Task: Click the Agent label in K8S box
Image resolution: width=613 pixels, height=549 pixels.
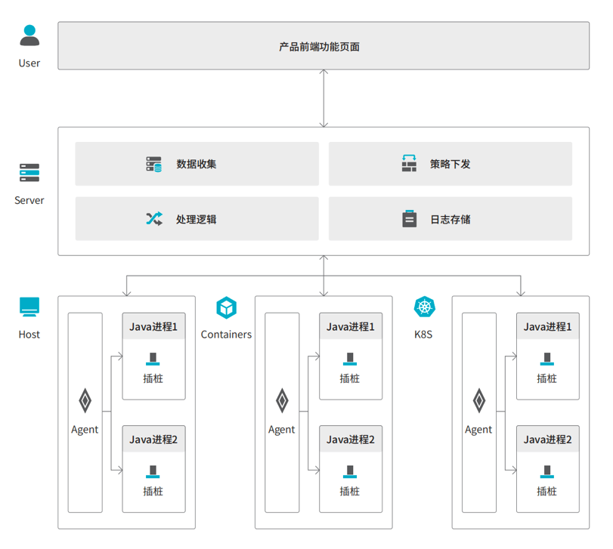Action: (478, 430)
